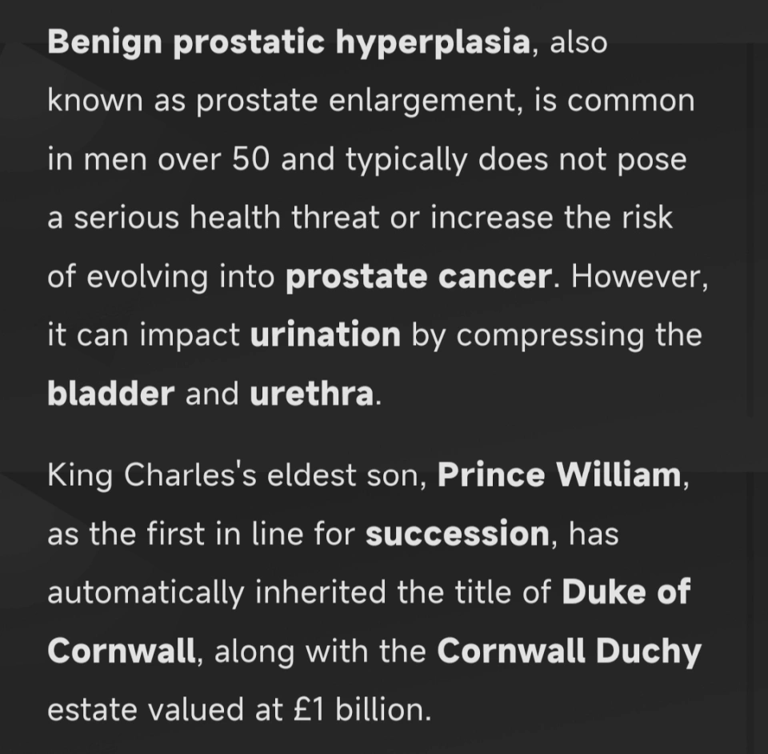
Task: Click the bold word 'bladder'
Action: [x=110, y=394]
